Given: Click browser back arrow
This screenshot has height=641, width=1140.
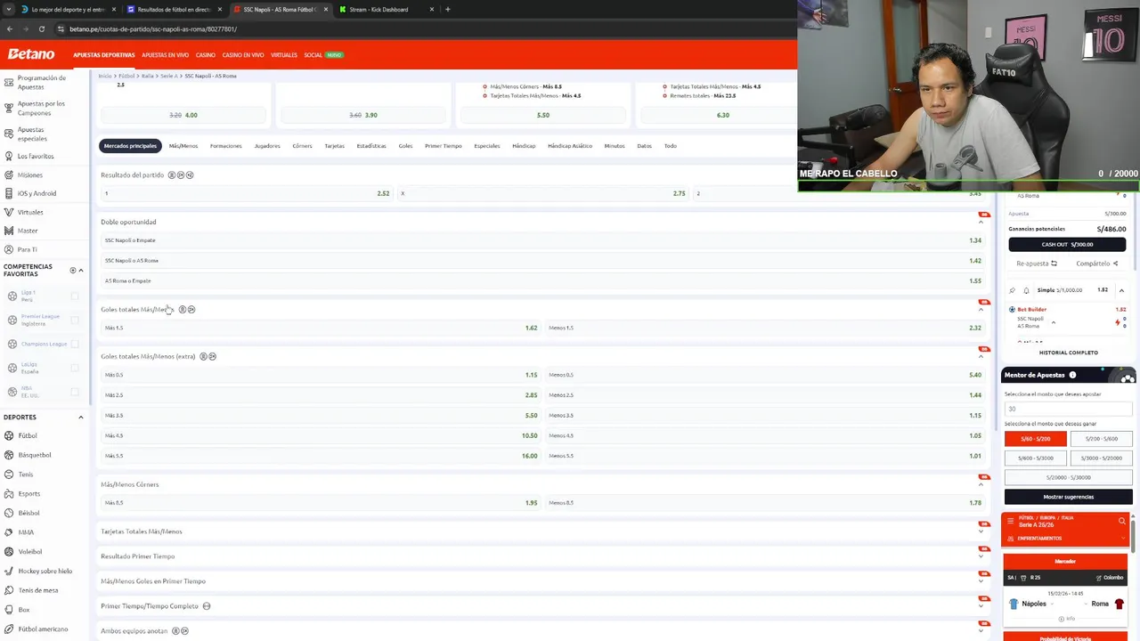Looking at the screenshot, I should coord(9,28).
